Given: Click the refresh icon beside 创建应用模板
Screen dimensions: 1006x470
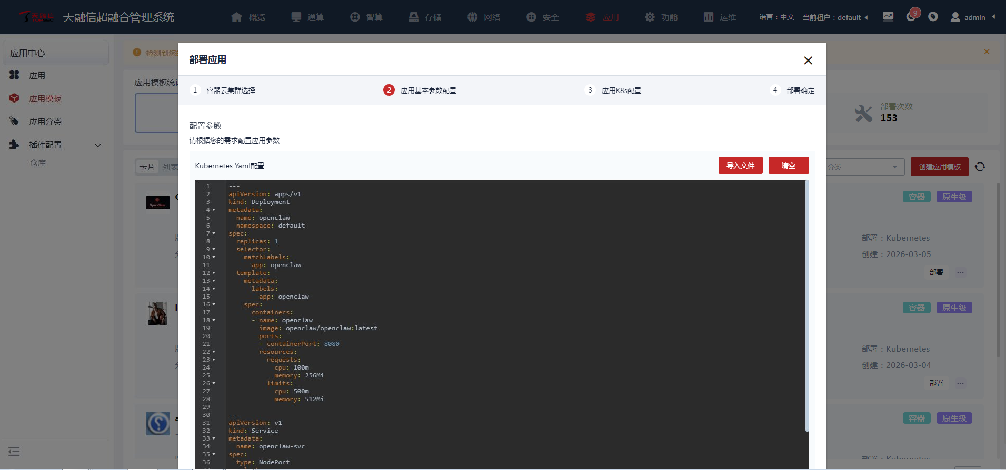Looking at the screenshot, I should 980,167.
